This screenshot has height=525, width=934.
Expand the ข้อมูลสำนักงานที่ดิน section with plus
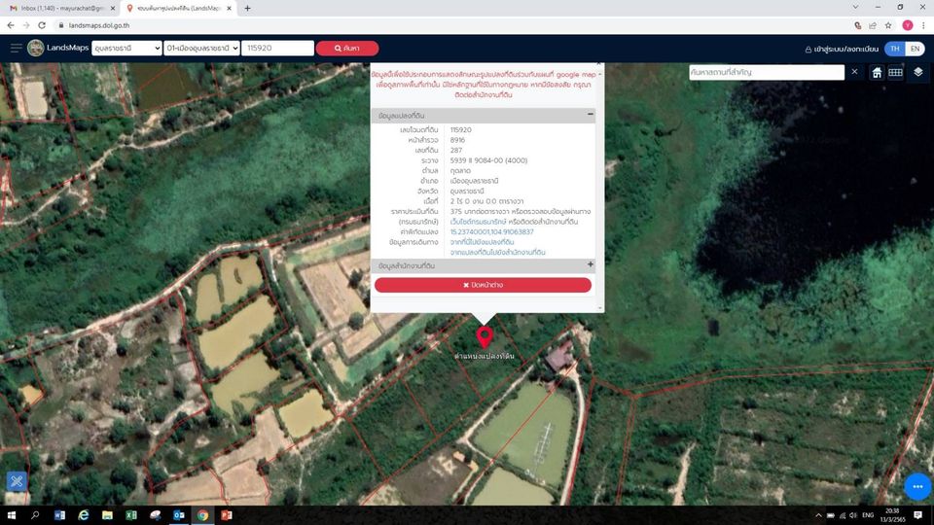pyautogui.click(x=591, y=264)
